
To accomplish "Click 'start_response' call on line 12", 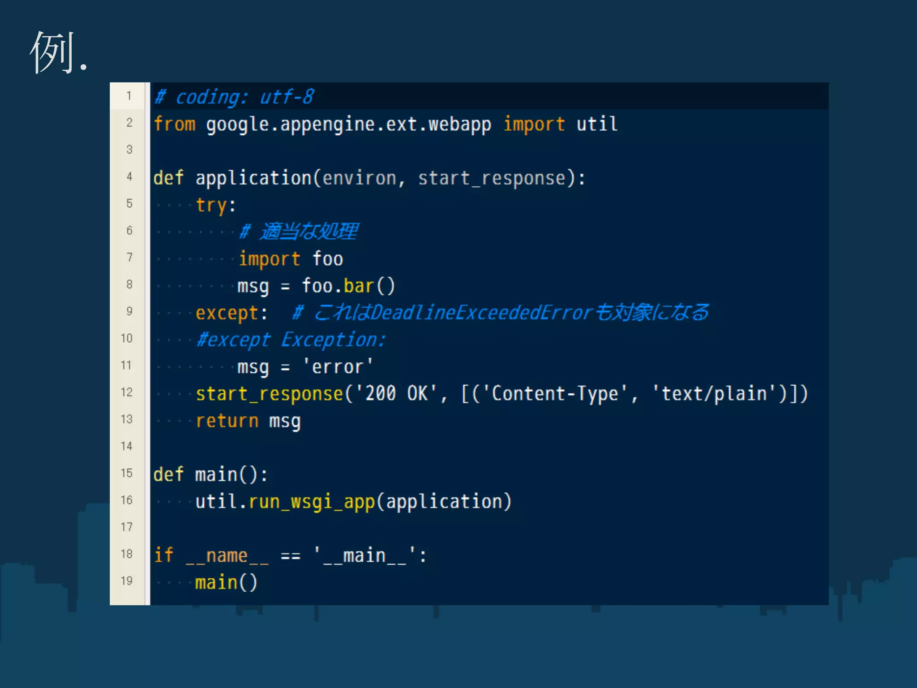I will 269,394.
